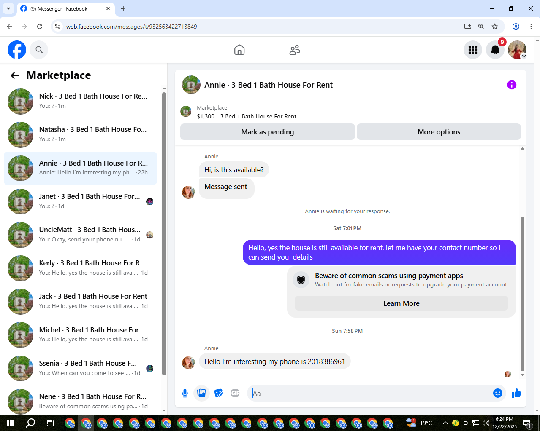540x431 pixels.
Task: Click Learn More on scam warning
Action: 401,303
